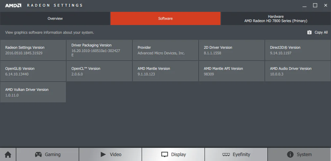Click the Copy All clipboard icon

pyautogui.click(x=309, y=32)
